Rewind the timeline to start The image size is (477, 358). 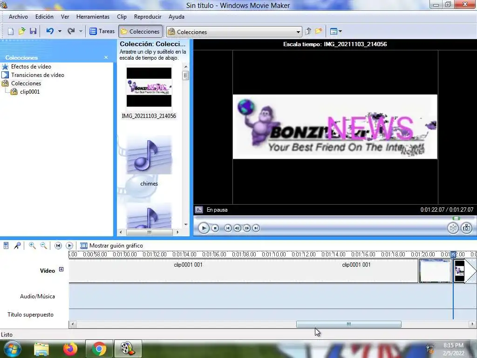58,246
